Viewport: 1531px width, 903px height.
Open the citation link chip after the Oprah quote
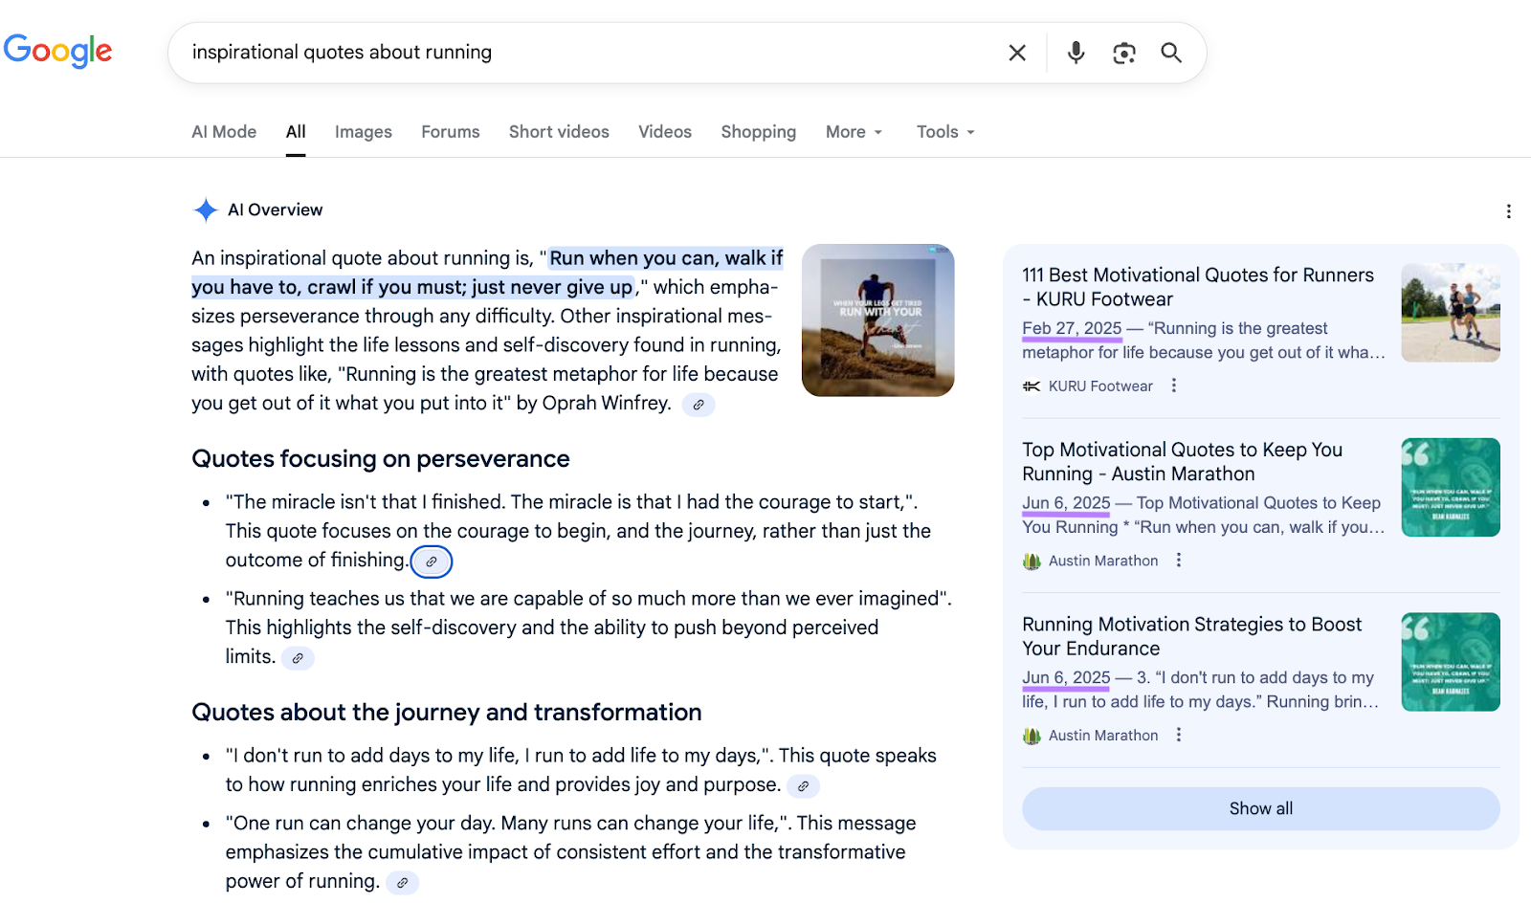(699, 405)
